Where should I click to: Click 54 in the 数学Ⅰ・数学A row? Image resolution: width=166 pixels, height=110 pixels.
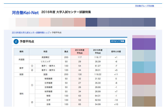[x=80, y=66]
